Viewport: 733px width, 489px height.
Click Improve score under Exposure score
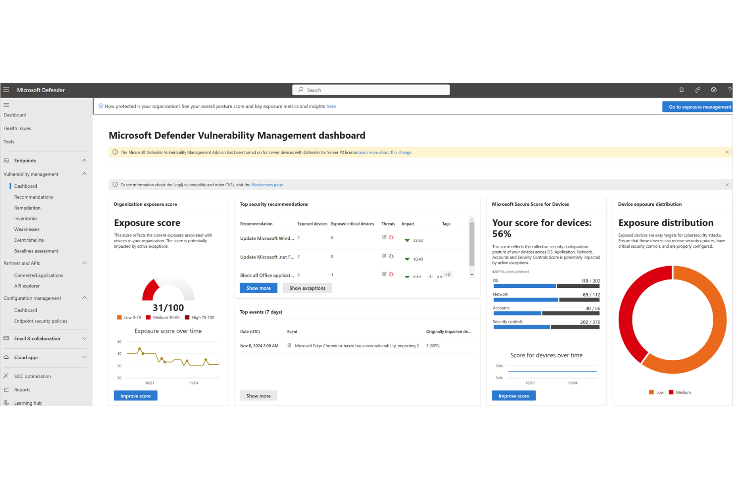coord(136,396)
